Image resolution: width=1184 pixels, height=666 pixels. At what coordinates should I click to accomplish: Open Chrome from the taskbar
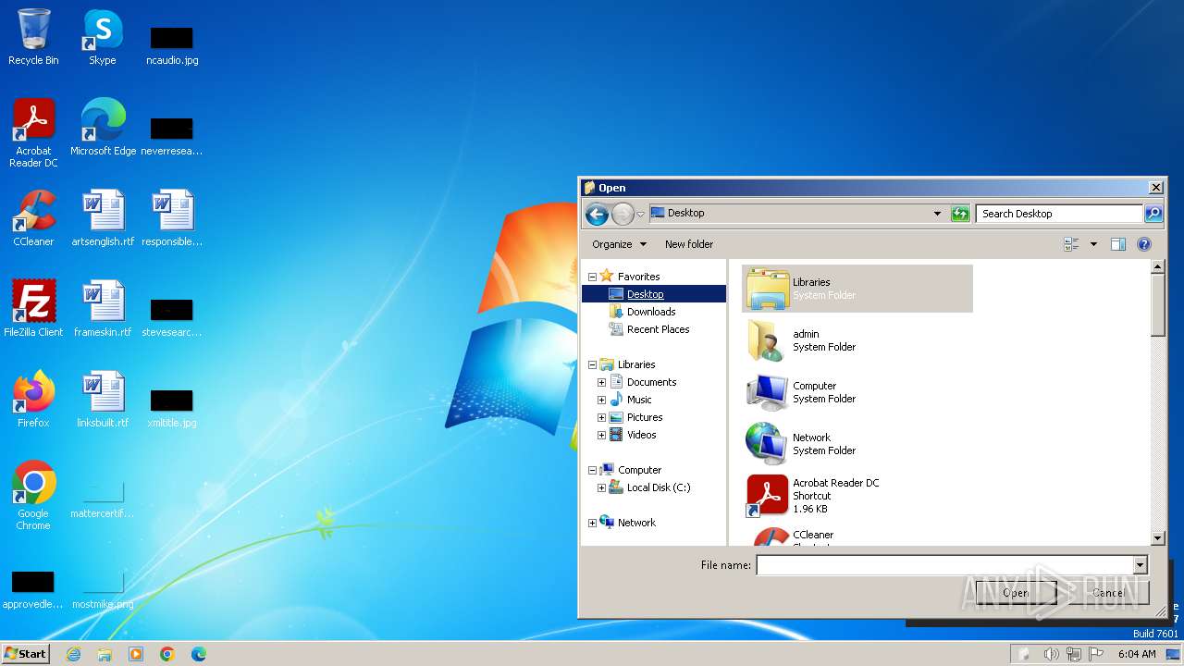pyautogui.click(x=167, y=654)
